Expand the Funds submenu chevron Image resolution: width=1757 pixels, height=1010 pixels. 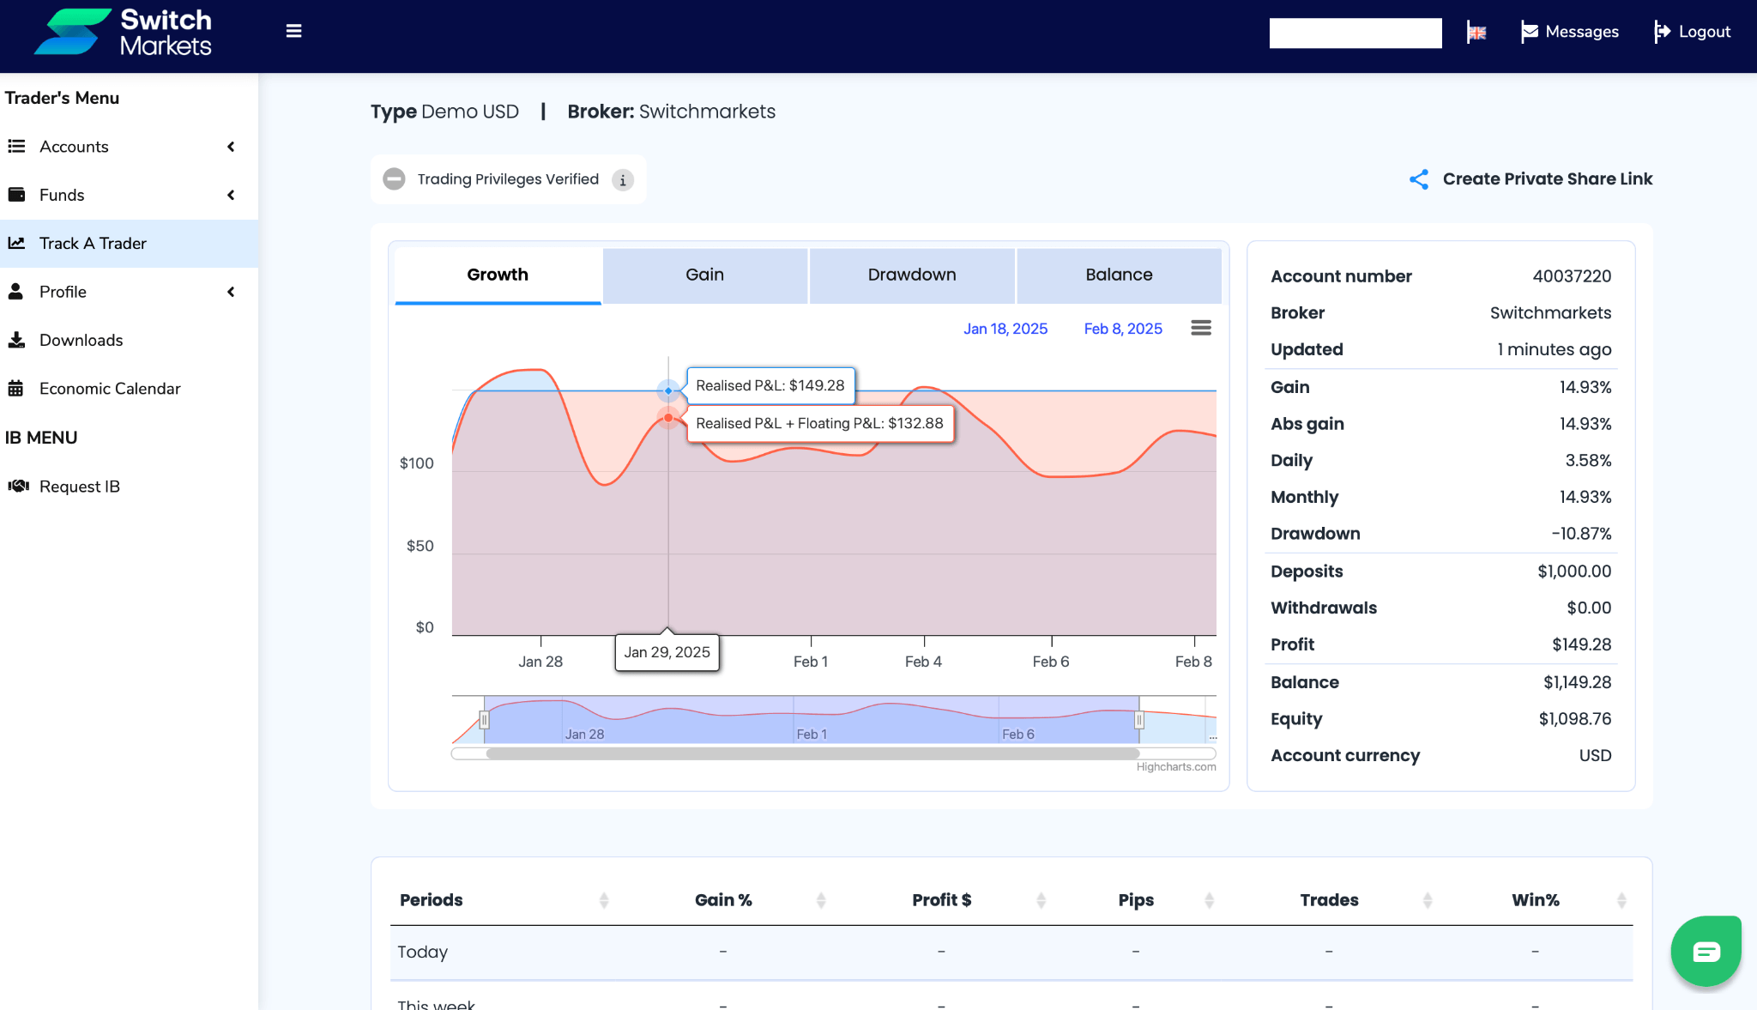pos(231,195)
